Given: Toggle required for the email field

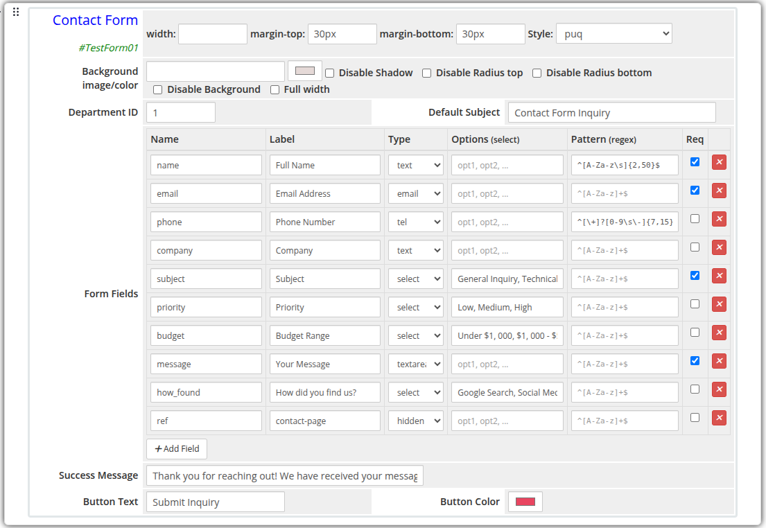Looking at the screenshot, I should click(695, 190).
